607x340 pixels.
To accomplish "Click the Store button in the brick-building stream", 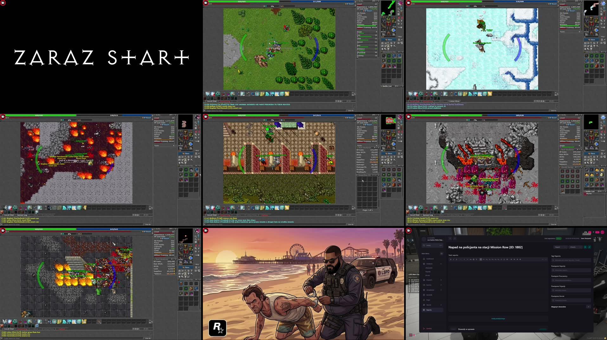I will (389, 154).
